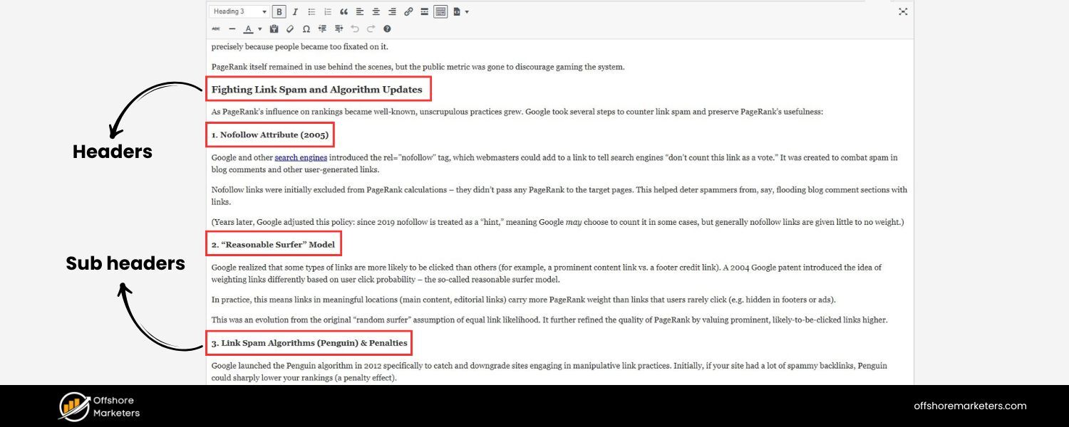
Task: Insert the Read More tag
Action: (423, 11)
